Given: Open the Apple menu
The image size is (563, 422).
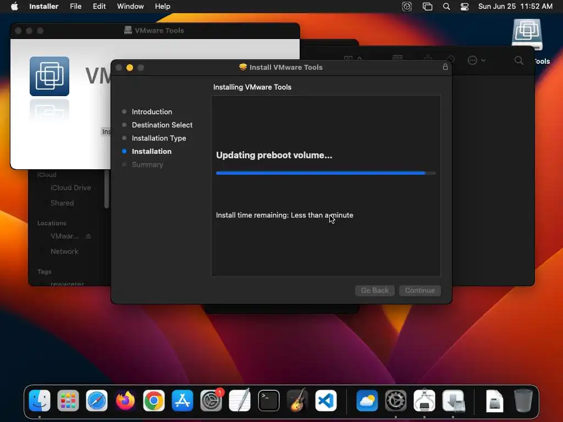Looking at the screenshot, I should pos(14,7).
